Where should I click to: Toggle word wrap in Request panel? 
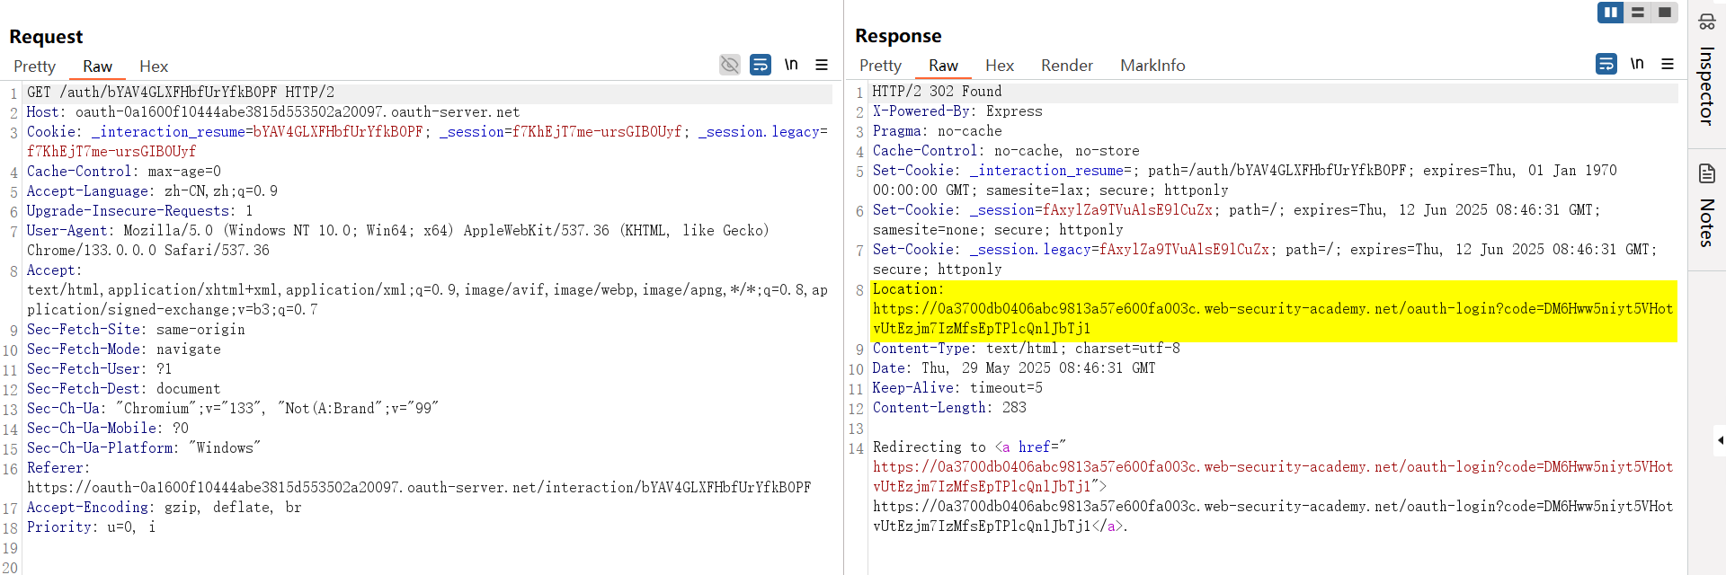pos(761,65)
